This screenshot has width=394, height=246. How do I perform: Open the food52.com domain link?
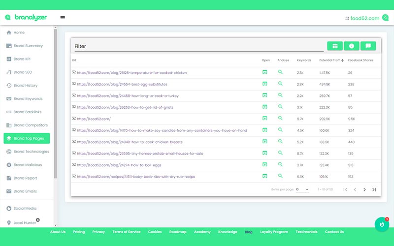pos(365,18)
